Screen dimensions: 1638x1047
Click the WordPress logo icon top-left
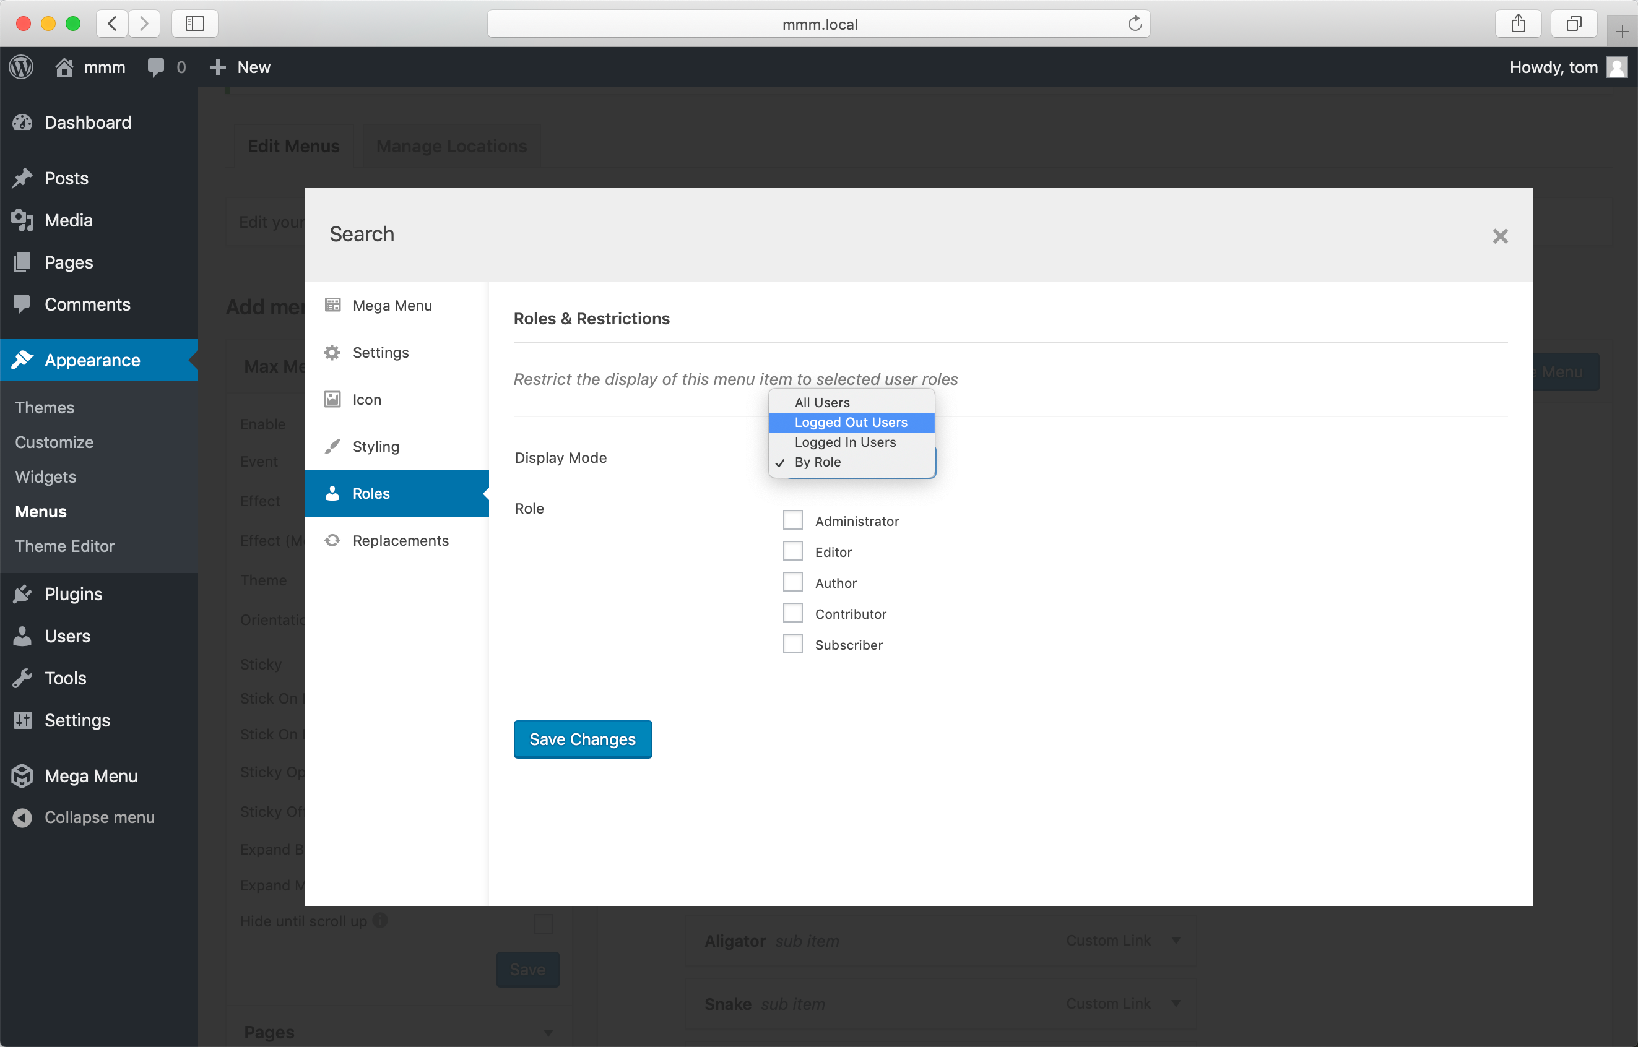(20, 68)
